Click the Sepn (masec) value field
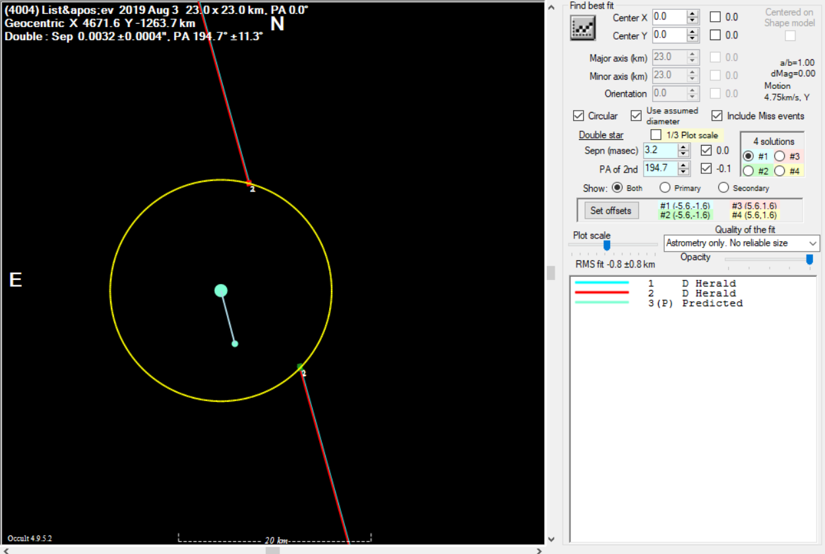 coord(661,150)
